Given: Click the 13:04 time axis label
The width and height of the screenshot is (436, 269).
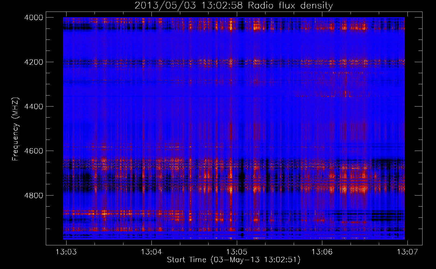Looking at the screenshot, I should point(151,252).
